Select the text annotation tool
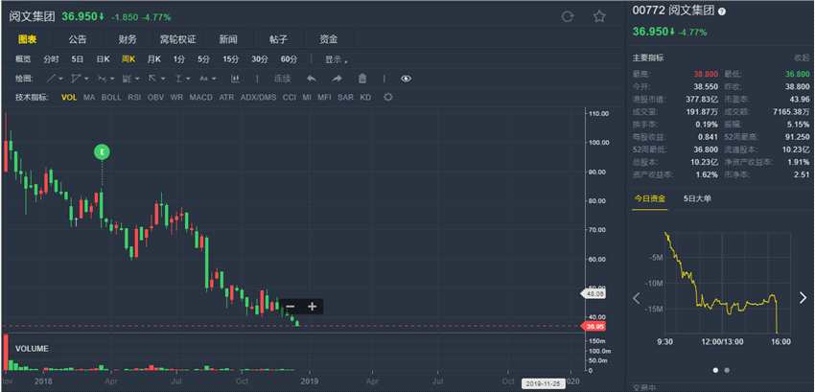This screenshot has width=815, height=392. [203, 79]
